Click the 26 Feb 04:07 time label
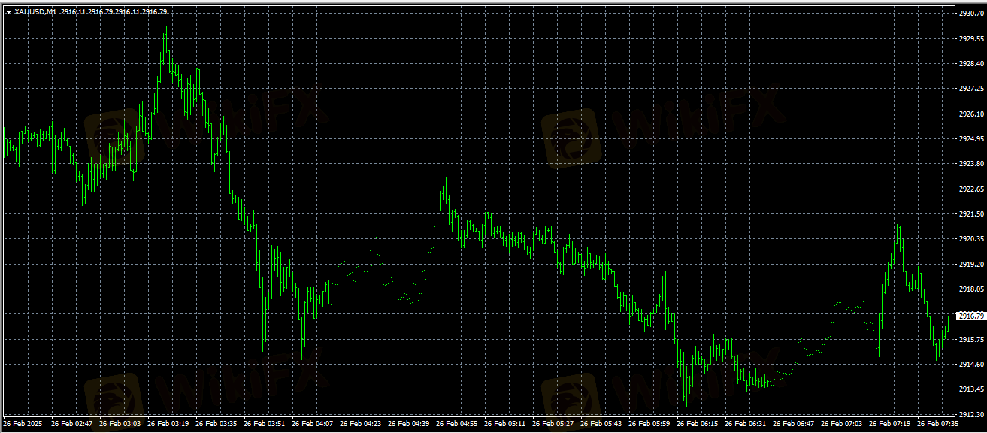987x433 pixels. point(313,425)
